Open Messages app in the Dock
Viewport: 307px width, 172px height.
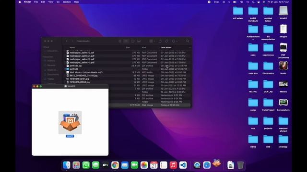point(95,165)
